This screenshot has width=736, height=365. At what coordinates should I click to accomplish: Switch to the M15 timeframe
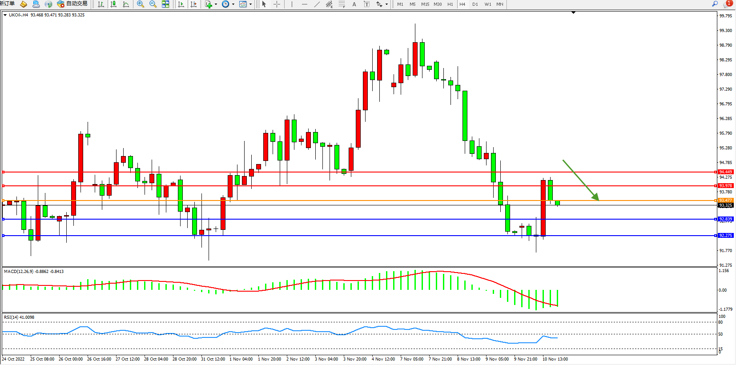click(x=425, y=4)
